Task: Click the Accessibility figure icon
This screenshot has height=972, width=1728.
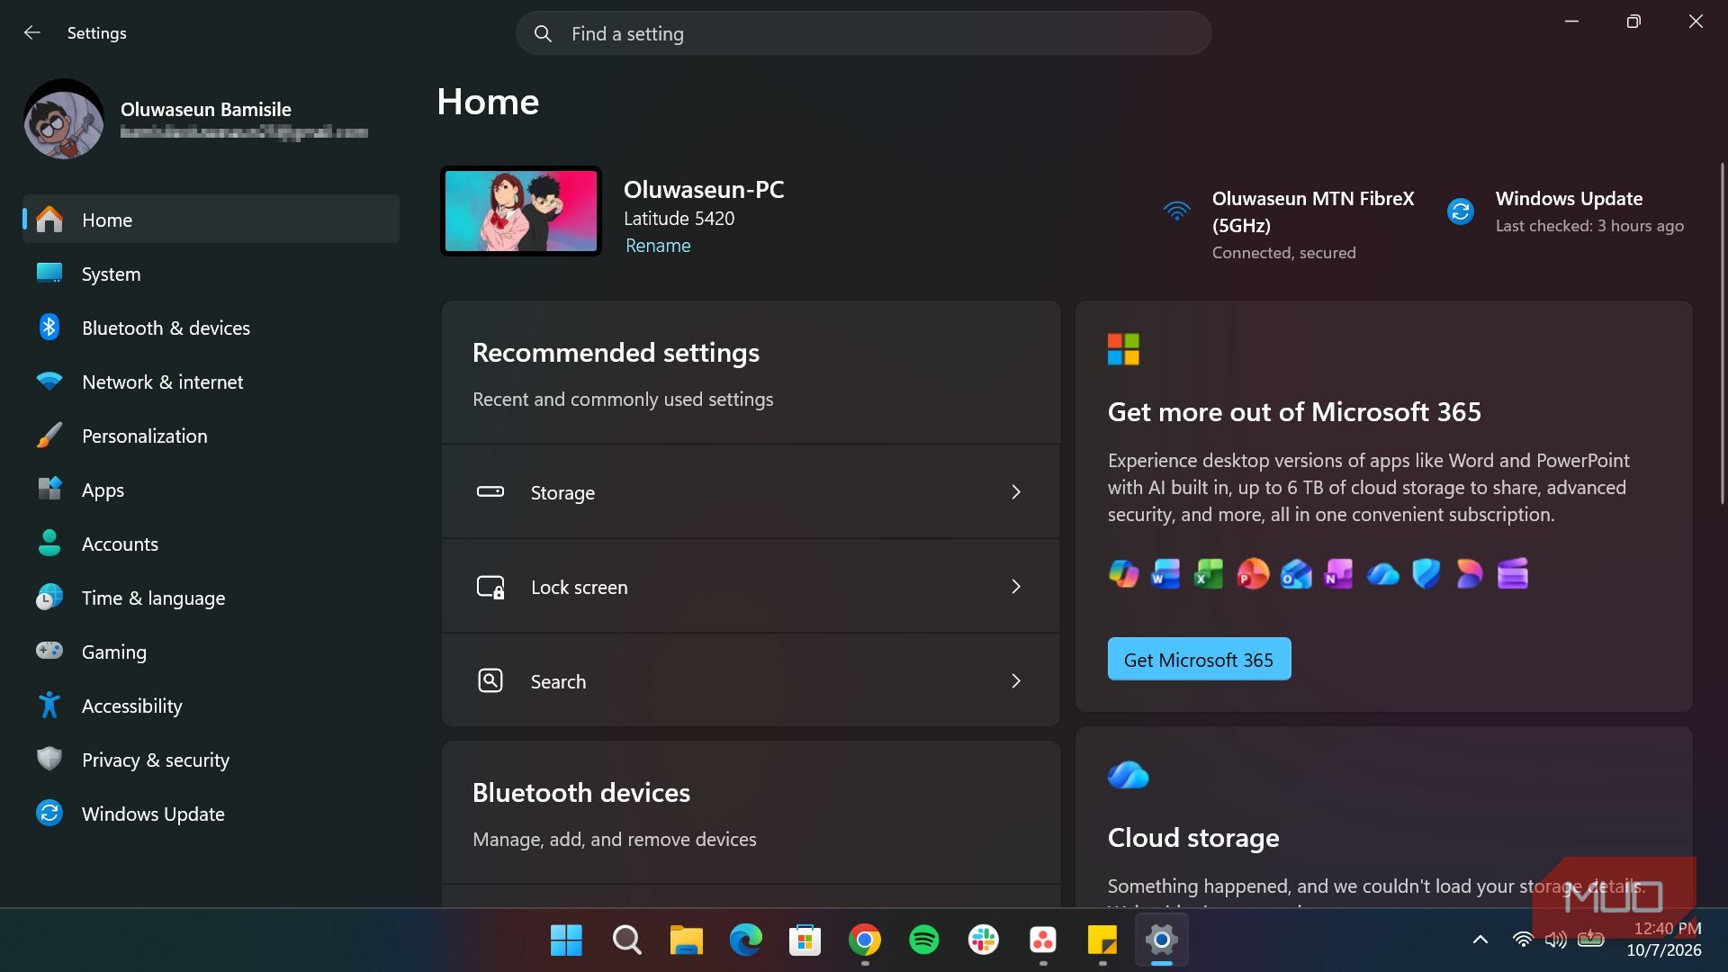Action: (x=49, y=705)
